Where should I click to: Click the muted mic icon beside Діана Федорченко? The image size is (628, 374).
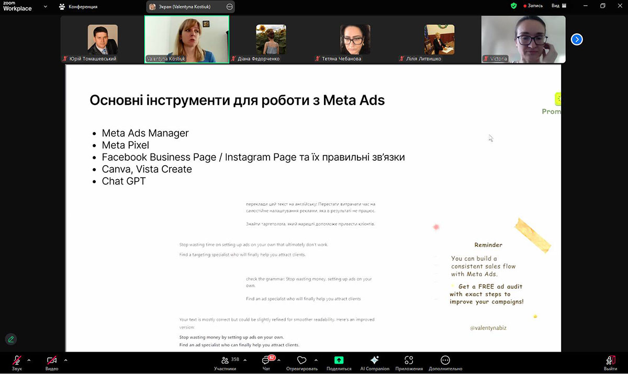pyautogui.click(x=234, y=59)
